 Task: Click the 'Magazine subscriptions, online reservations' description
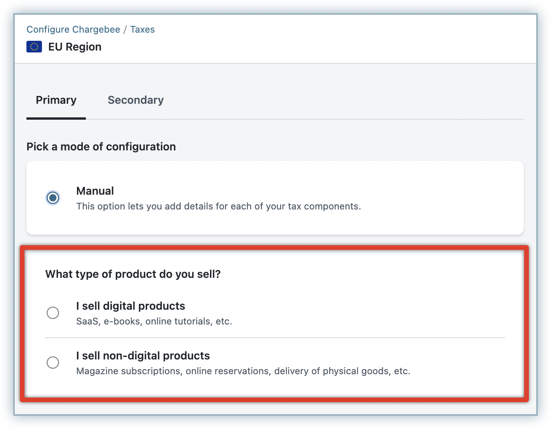click(243, 371)
